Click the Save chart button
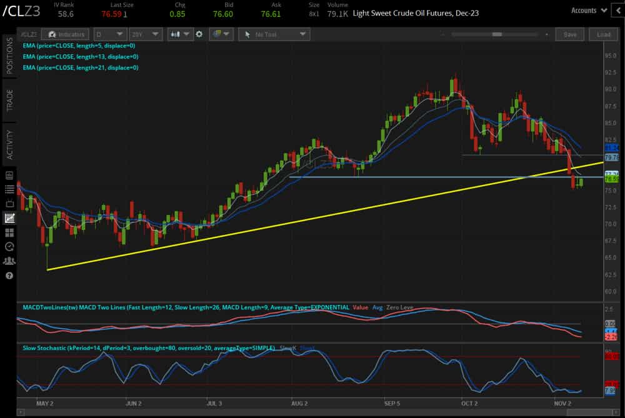 coord(569,34)
